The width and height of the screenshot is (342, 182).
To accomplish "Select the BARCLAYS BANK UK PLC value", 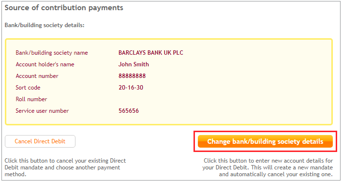I will (151, 53).
